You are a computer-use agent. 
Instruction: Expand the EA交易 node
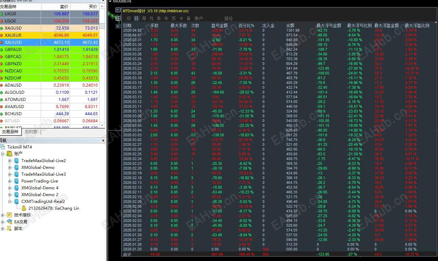coord(3,222)
